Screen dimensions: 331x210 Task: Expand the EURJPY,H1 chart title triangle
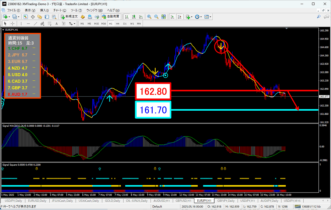[3, 30]
